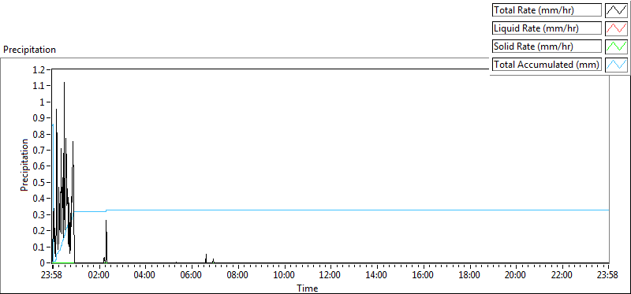The height and width of the screenshot is (294, 631).
Task: Click the 20:00 x-axis time label
Action: coord(516,276)
